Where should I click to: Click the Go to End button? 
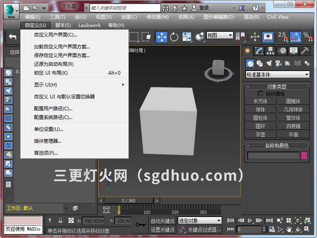(x=269, y=221)
